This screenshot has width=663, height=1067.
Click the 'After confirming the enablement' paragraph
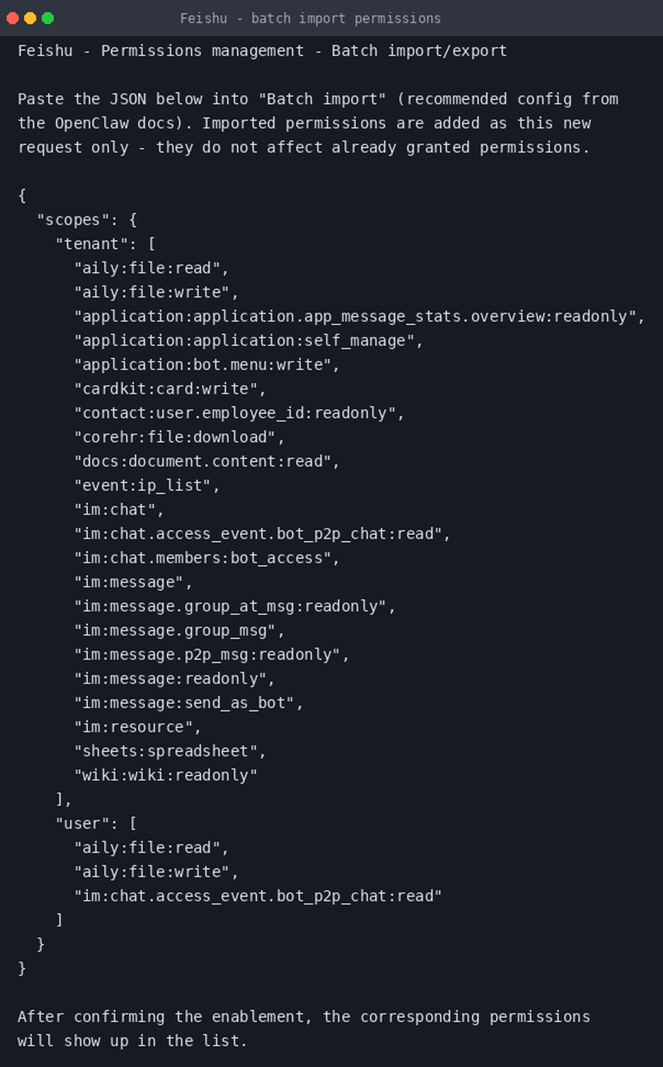(304, 1029)
